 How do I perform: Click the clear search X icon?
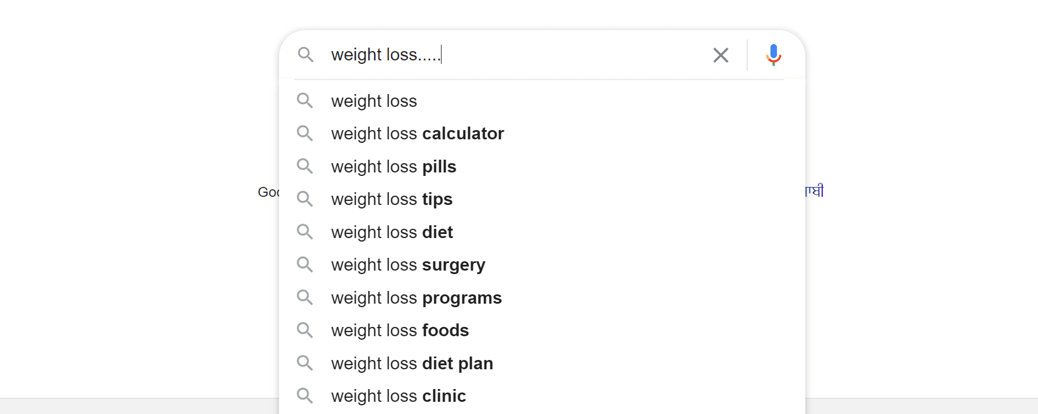click(x=721, y=55)
